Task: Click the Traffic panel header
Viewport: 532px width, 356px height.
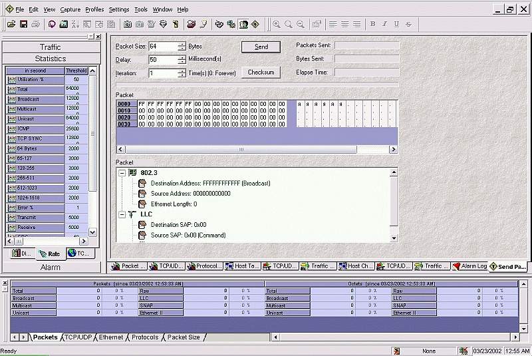Action: coord(51,47)
